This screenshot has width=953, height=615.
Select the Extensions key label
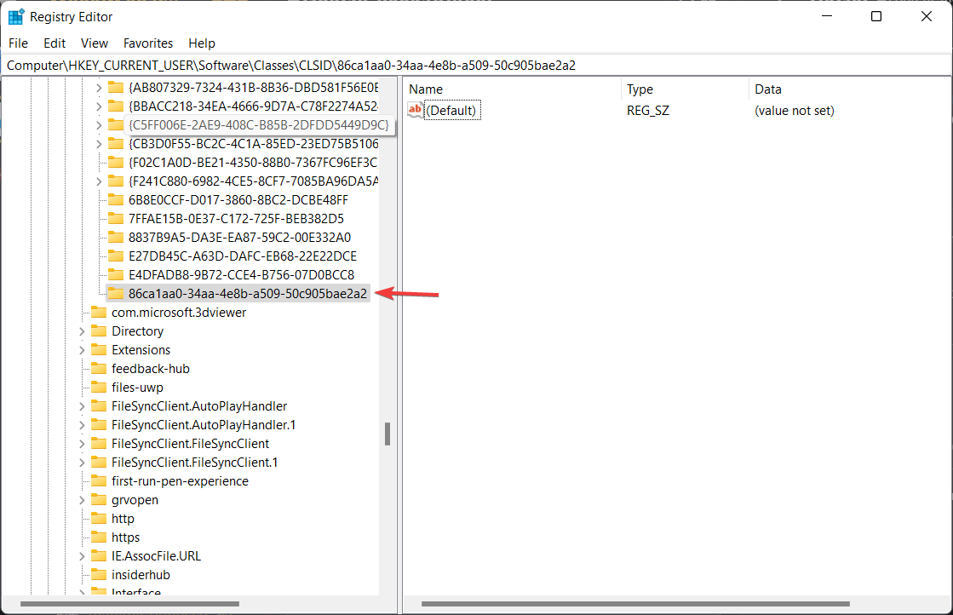pyautogui.click(x=141, y=350)
